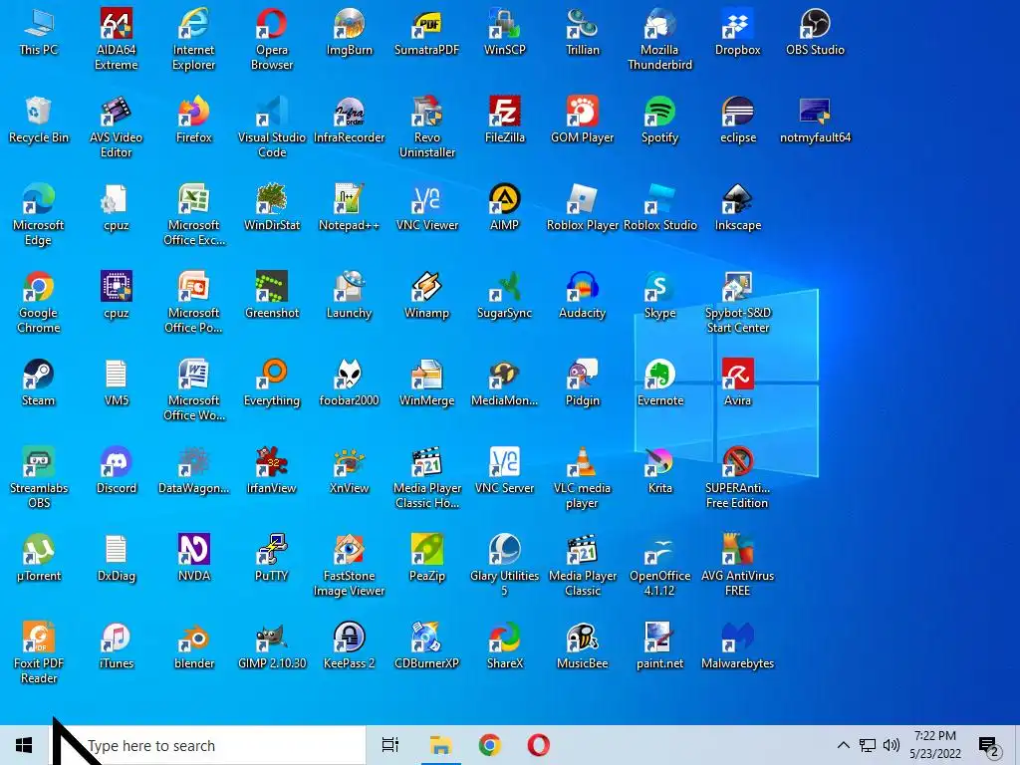Click the Steam desktop icon

click(39, 383)
